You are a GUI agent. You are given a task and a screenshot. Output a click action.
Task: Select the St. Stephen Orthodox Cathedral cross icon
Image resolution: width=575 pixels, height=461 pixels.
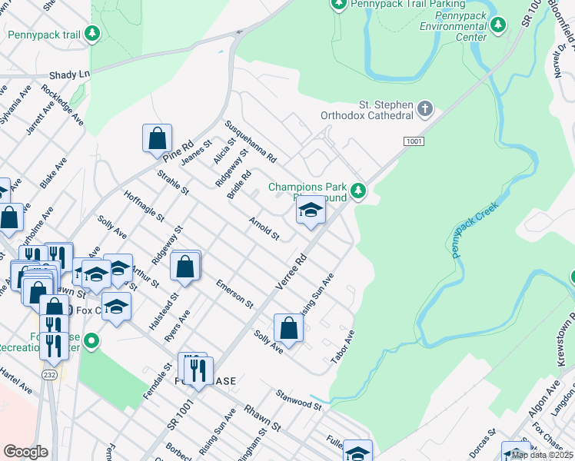[x=425, y=109]
